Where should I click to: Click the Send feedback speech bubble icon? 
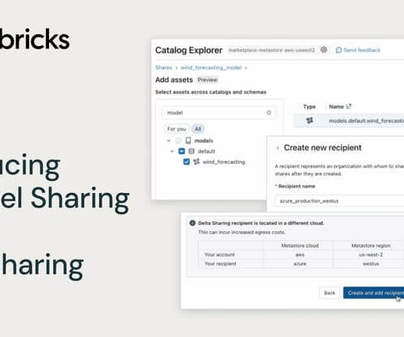[x=339, y=50]
